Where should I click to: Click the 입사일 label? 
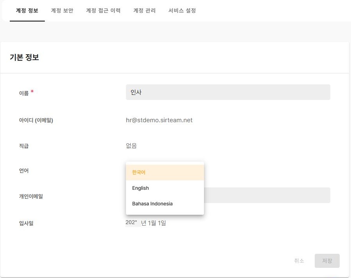[x=26, y=223]
